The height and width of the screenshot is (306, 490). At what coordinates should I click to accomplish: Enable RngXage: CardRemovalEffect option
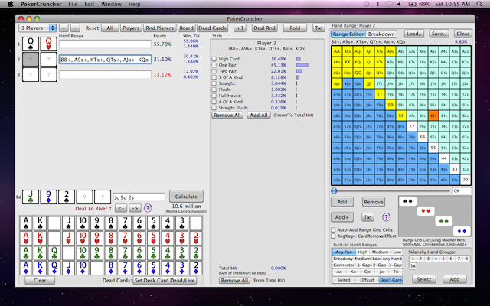point(334,236)
